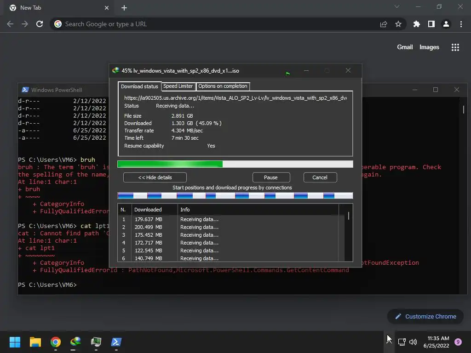Select the Download status tab
Screen dimensions: 471x353
tap(139, 86)
